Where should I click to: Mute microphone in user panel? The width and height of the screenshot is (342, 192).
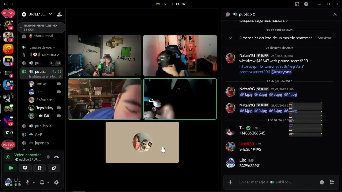click(28, 182)
